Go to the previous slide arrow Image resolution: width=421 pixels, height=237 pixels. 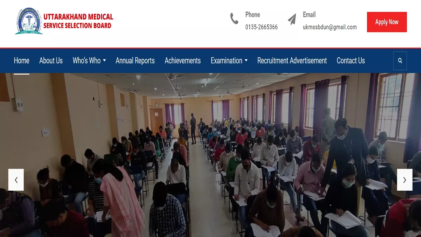(x=16, y=180)
